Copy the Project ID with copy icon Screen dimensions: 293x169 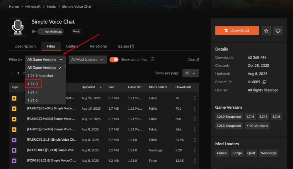264,82
